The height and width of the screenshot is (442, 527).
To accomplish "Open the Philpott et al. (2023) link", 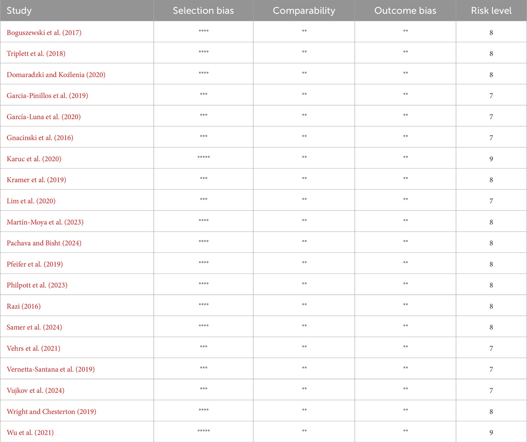I will (x=37, y=285).
